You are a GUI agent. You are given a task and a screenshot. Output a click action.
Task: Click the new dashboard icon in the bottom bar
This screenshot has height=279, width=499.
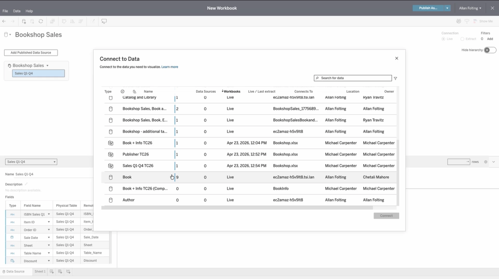[60, 272]
